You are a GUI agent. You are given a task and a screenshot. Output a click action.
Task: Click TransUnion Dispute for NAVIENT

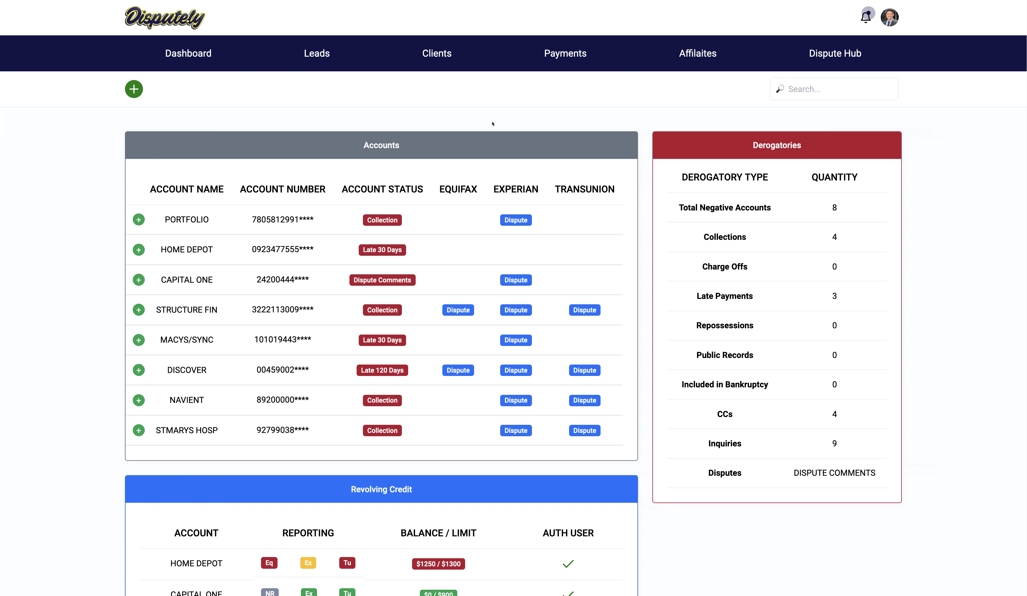[584, 400]
